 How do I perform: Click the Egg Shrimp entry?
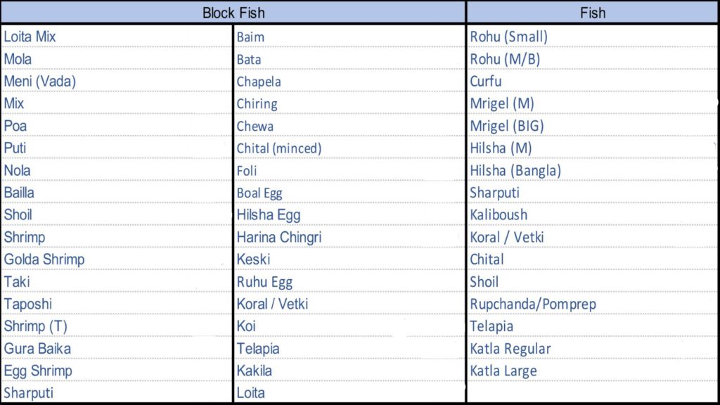click(x=117, y=371)
